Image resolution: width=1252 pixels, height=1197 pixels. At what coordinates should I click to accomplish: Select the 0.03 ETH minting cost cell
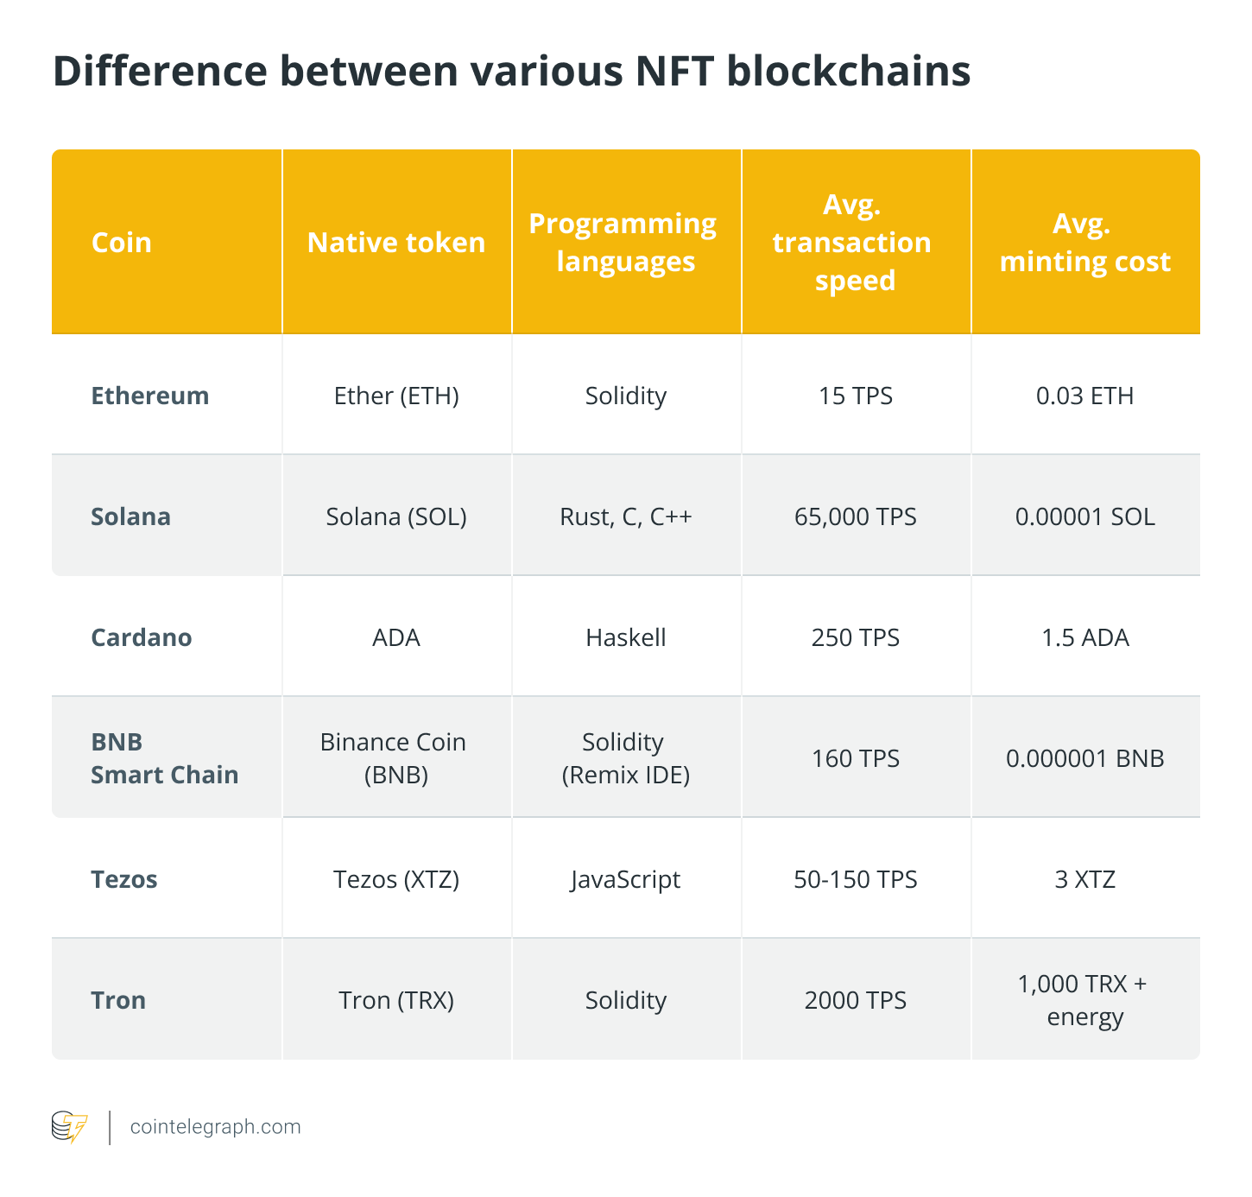1084,396
